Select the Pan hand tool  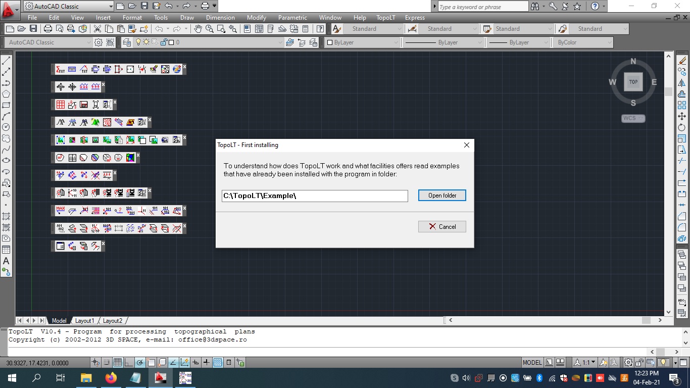tap(198, 29)
